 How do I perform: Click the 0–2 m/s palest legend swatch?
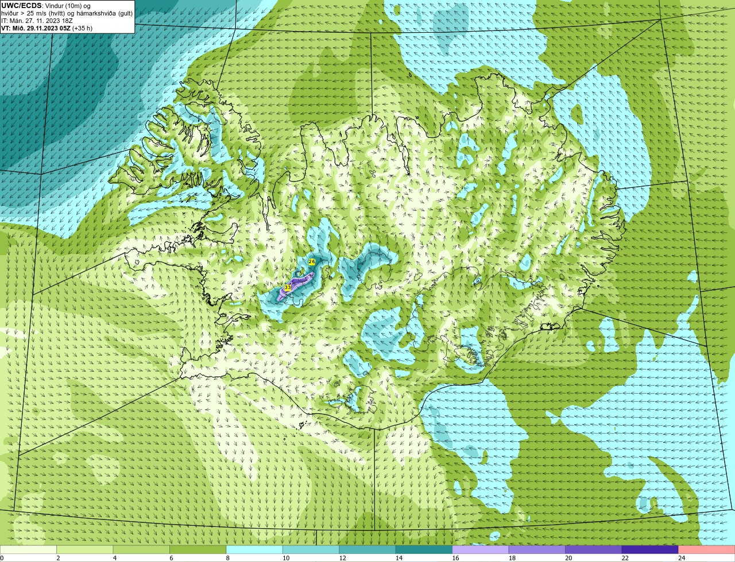[x=28, y=550]
